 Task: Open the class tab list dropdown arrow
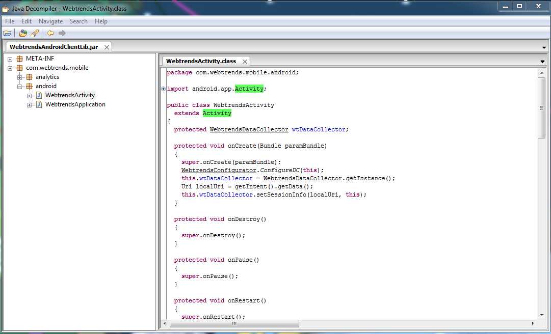click(x=542, y=62)
